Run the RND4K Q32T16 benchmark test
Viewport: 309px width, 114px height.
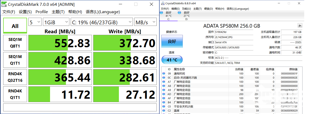click(15, 77)
